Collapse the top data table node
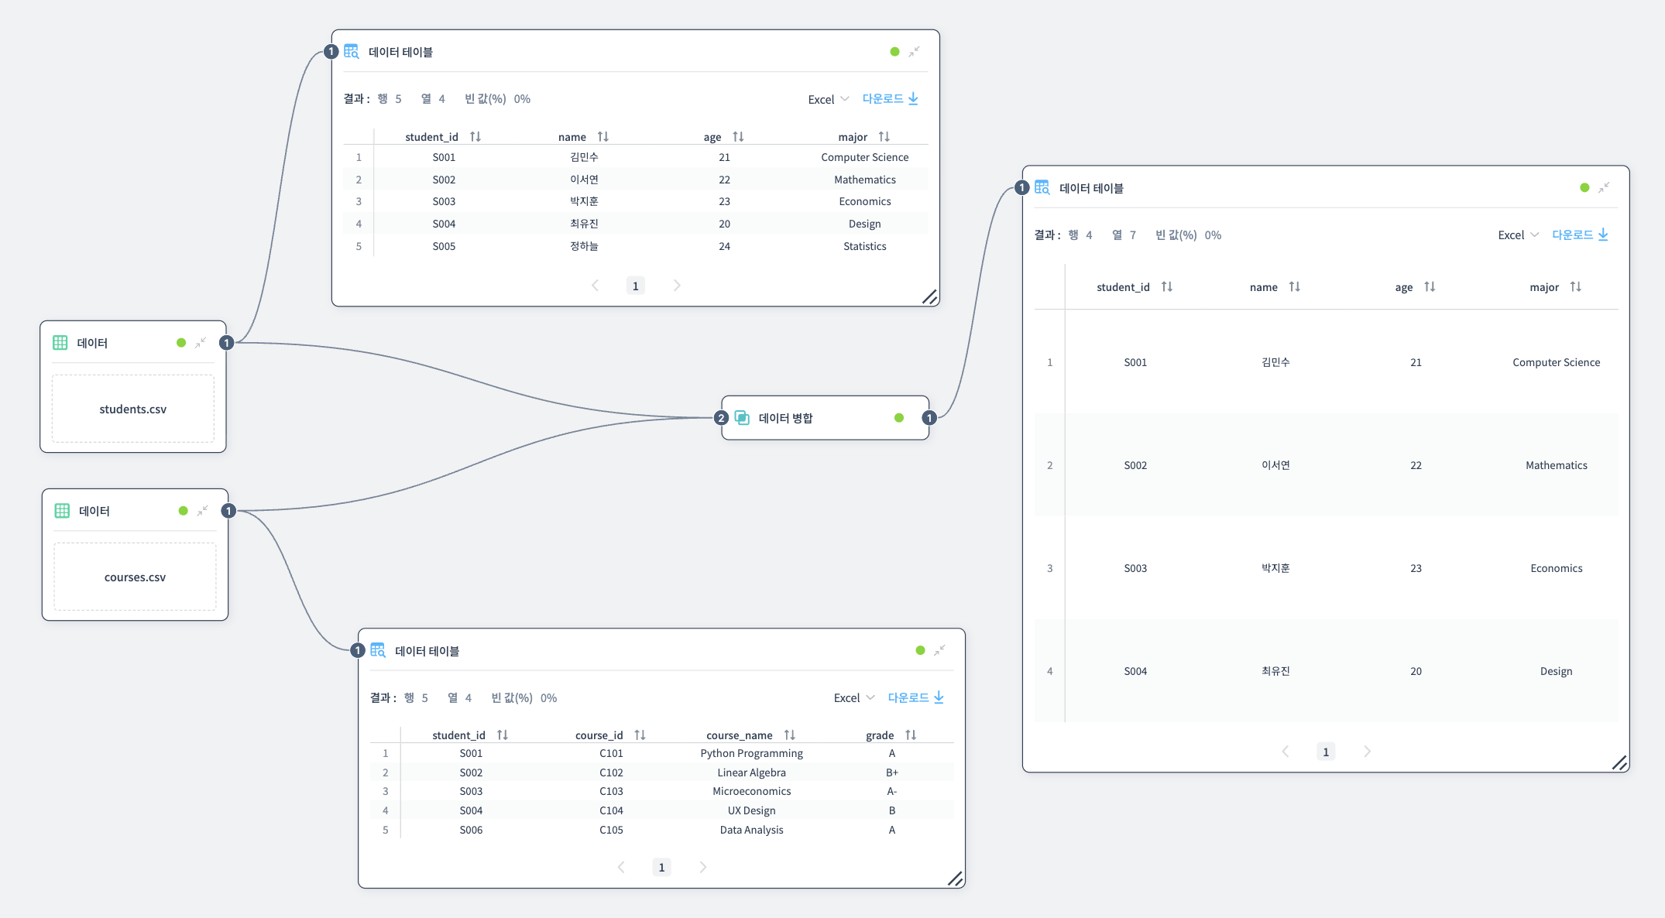The height and width of the screenshot is (918, 1665). [x=914, y=52]
